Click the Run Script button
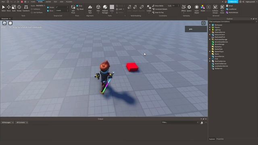258x145 pixels. pos(222,9)
